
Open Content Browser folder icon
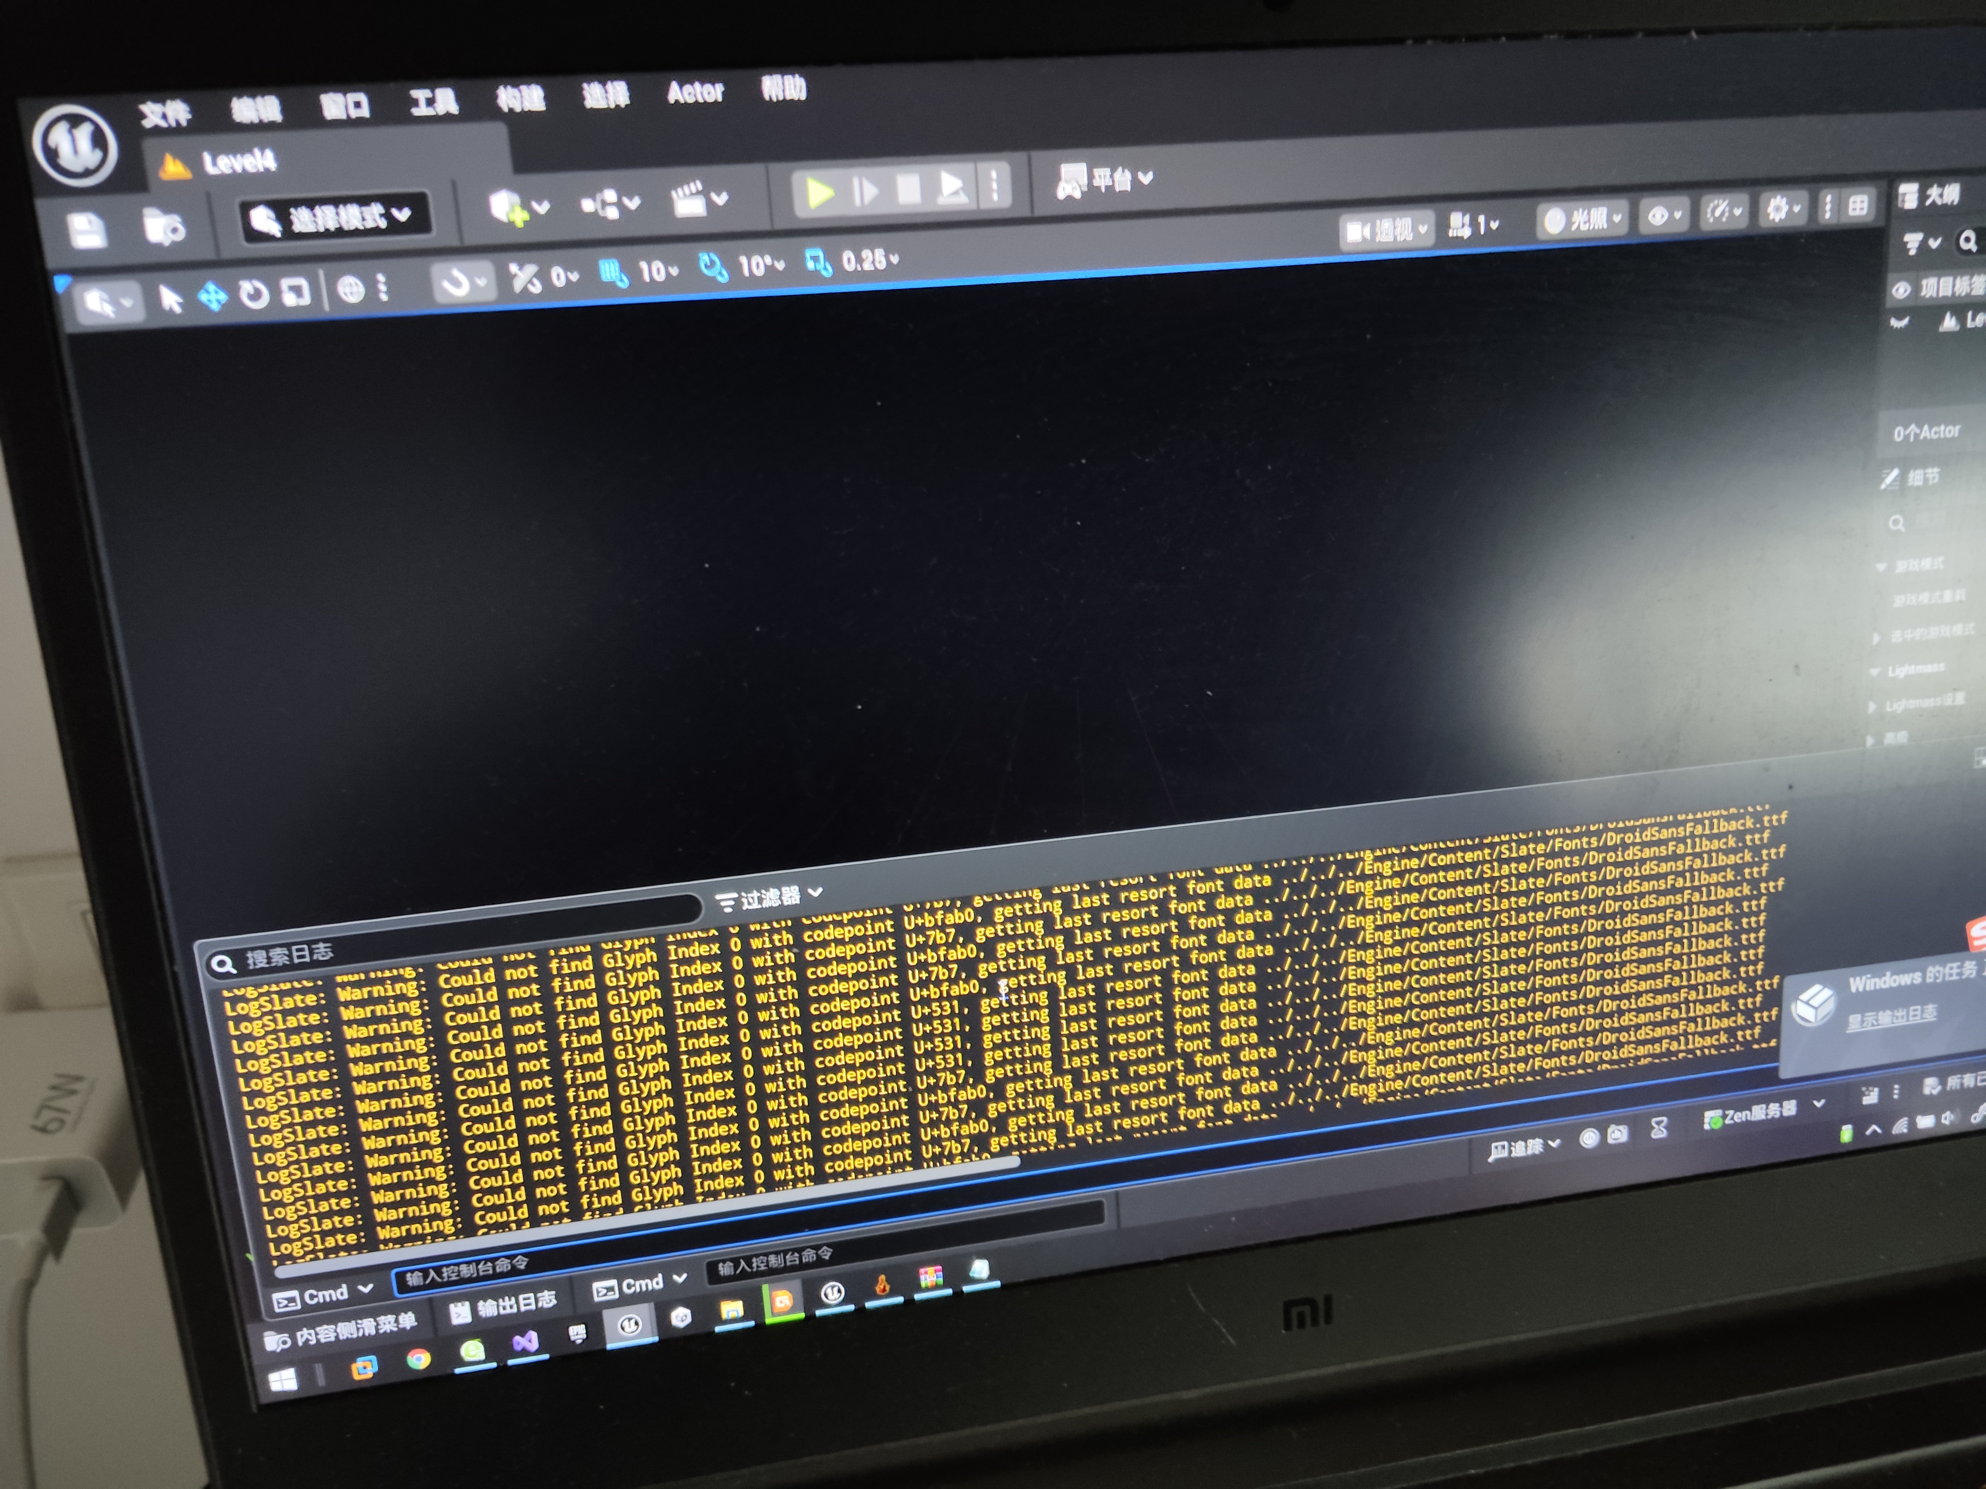point(164,227)
